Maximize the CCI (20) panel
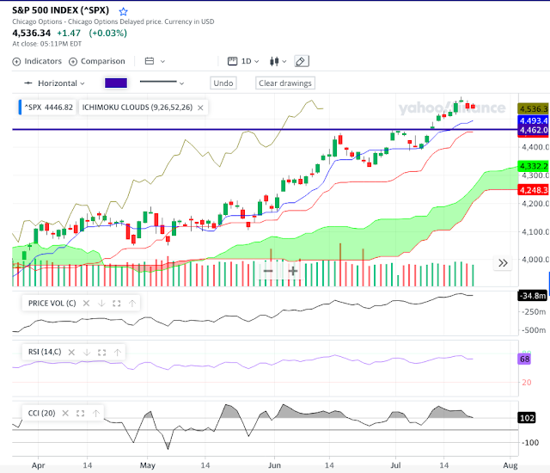Image resolution: width=550 pixels, height=473 pixels. (x=80, y=414)
